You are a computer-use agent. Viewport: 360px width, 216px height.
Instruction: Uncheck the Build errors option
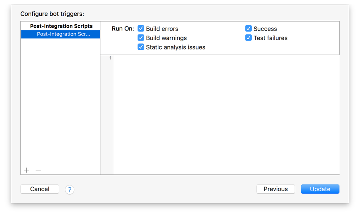[141, 28]
